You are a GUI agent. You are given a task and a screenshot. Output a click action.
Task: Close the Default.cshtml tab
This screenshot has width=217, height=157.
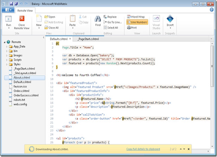click(x=70, y=39)
